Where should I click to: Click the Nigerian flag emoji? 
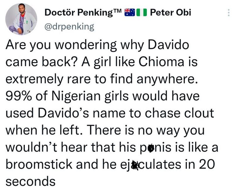click(x=142, y=13)
